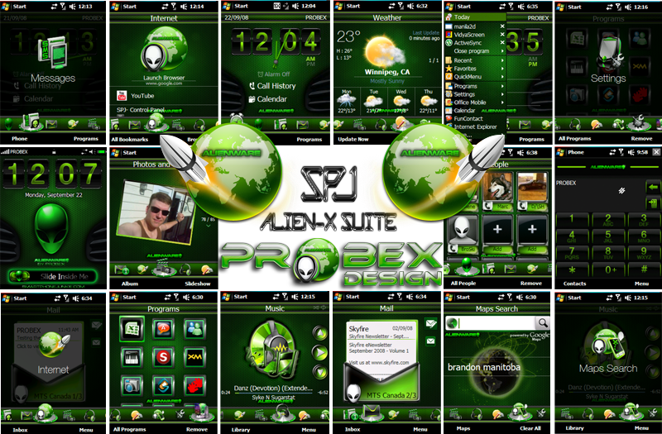This screenshot has height=434, width=662.
Task: Tap new-mail envelope icon beside Skyfire message
Action: pyautogui.click(x=430, y=323)
